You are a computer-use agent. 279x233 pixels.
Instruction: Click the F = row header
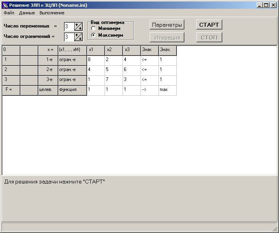pos(11,90)
